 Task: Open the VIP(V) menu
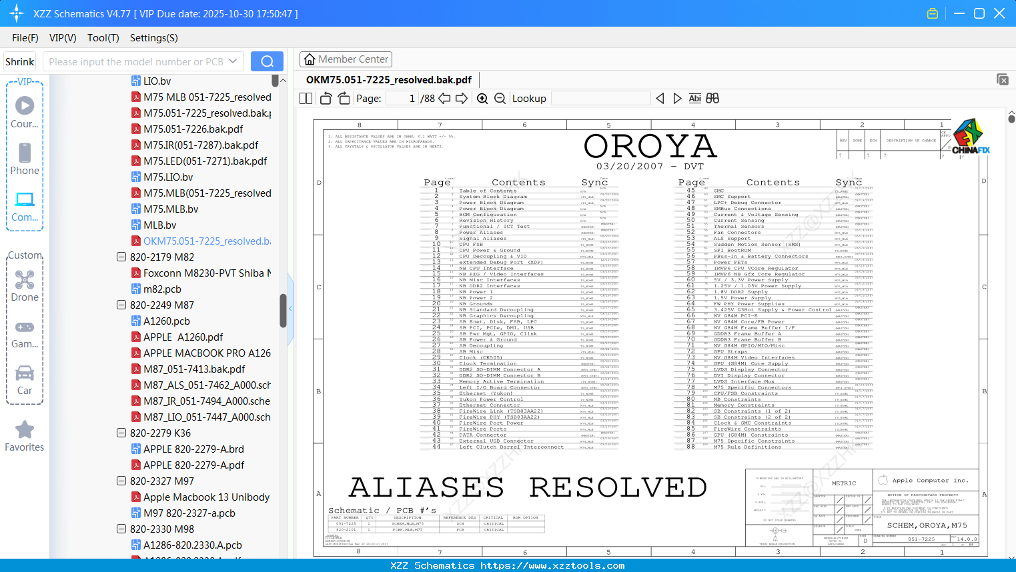(63, 38)
